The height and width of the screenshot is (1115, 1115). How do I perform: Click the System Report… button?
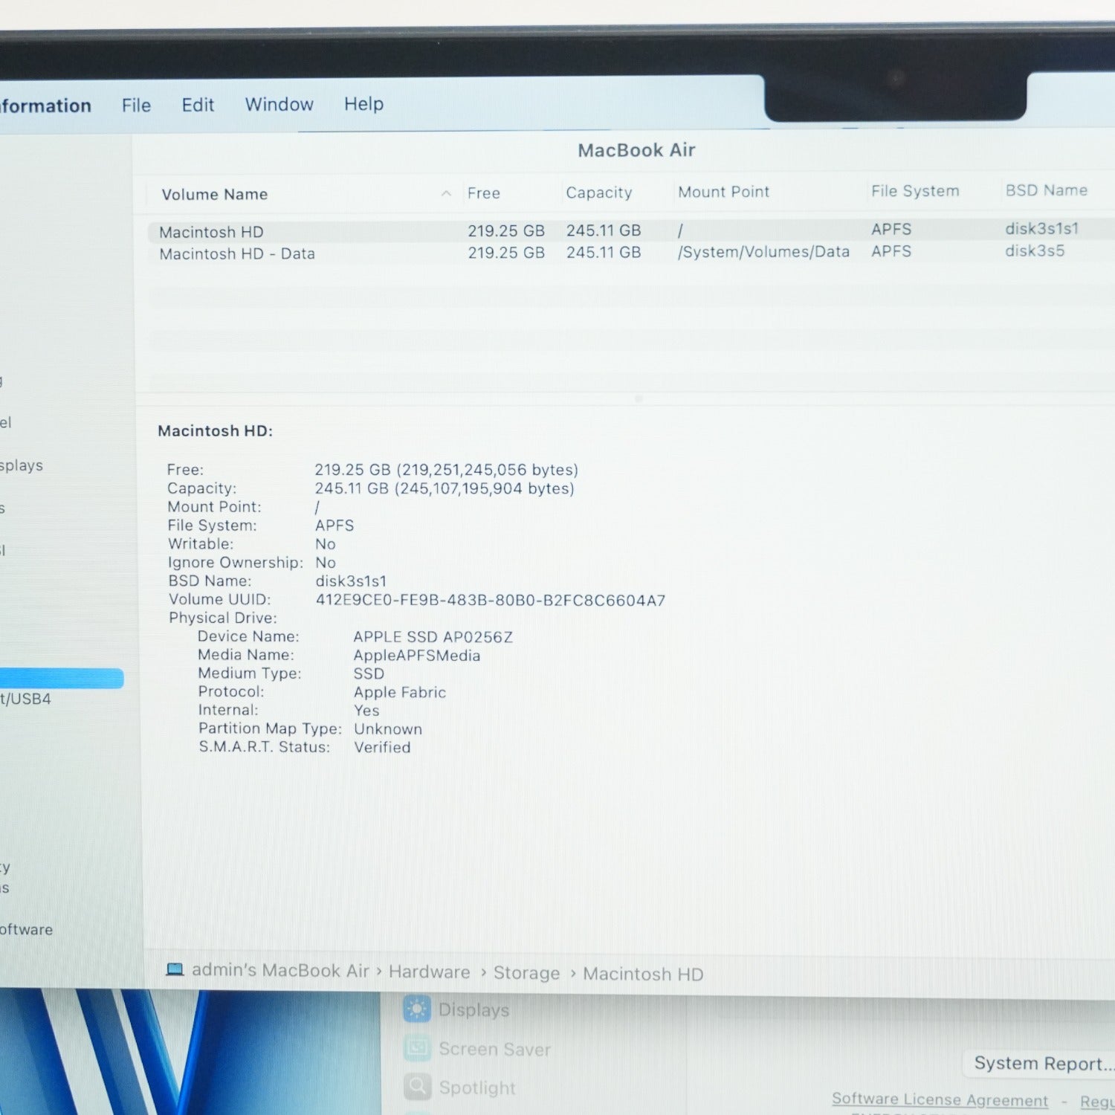point(1042,1064)
